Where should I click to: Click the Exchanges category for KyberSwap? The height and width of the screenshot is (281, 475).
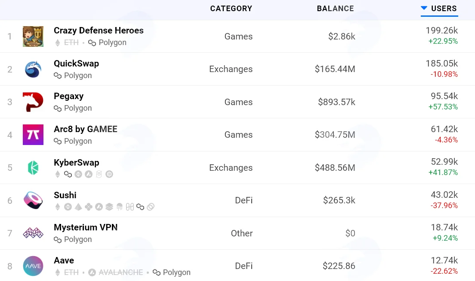point(231,168)
